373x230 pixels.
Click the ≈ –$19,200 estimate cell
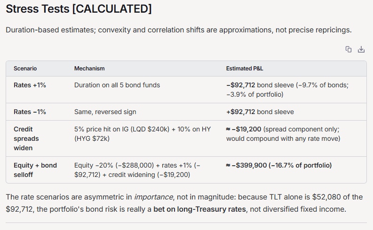pos(283,134)
